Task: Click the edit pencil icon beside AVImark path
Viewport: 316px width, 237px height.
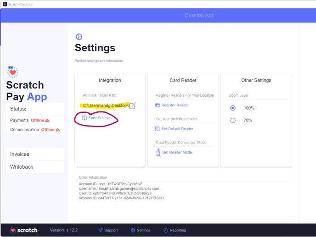Action: (x=132, y=105)
